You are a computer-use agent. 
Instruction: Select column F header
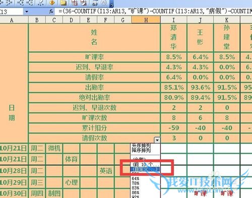pyautogui.click(x=105, y=20)
